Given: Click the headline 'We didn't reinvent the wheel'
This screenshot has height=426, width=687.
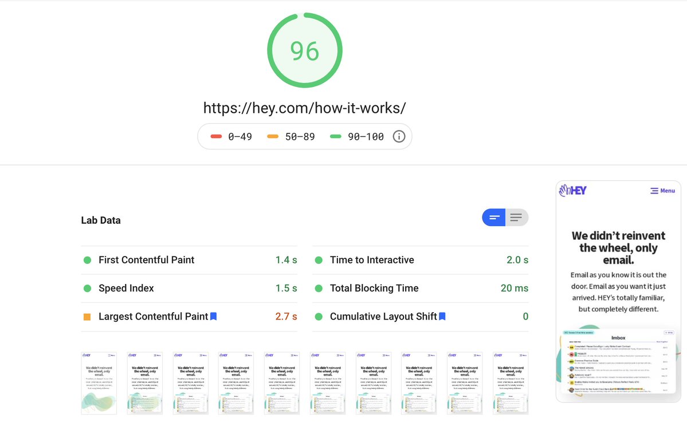Looking at the screenshot, I should [x=618, y=248].
